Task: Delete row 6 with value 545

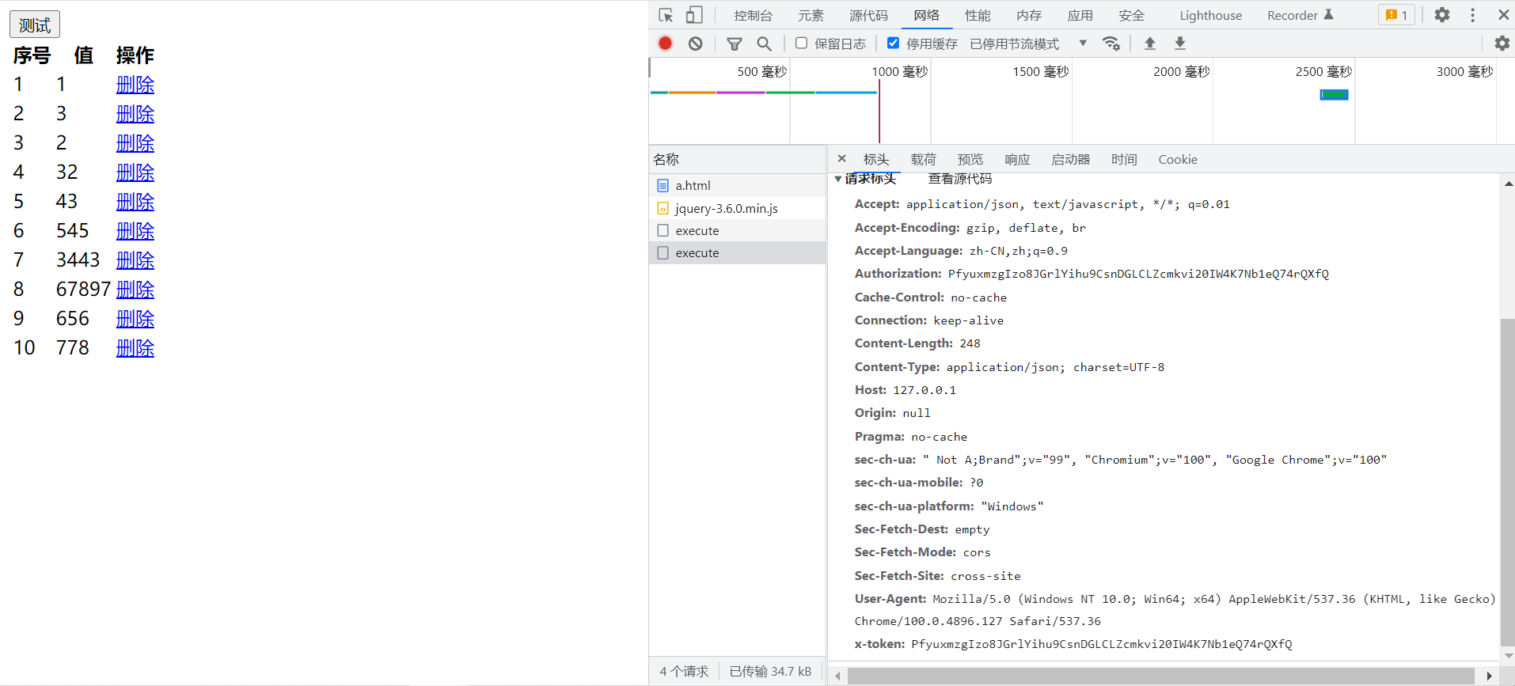Action: (135, 231)
